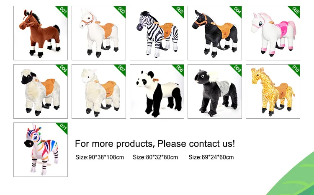This screenshot has height=195, width=314.
Task: Click the green 011 corner tag
Action: [x=63, y=127]
